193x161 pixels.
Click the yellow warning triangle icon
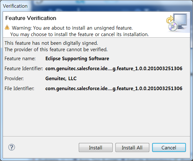7,27
